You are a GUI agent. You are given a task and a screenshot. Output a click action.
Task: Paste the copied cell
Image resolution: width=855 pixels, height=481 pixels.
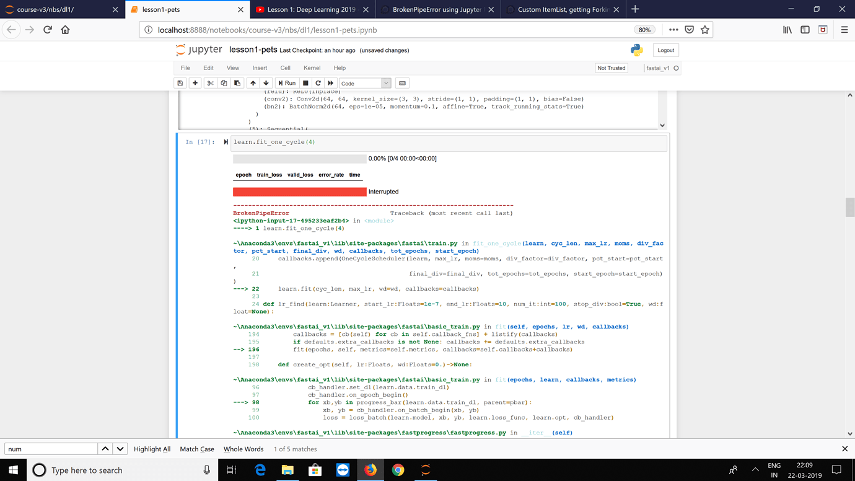point(237,82)
